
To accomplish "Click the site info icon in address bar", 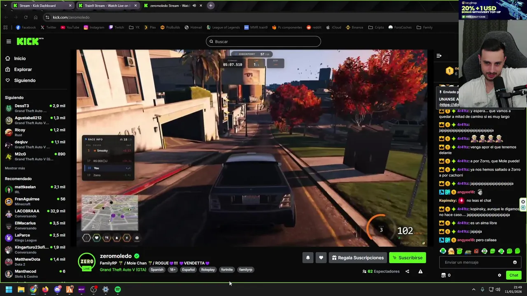I will tap(48, 17).
